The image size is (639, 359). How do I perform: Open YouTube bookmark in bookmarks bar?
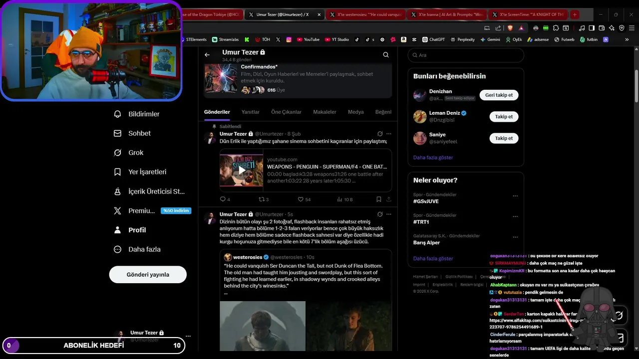click(x=308, y=39)
